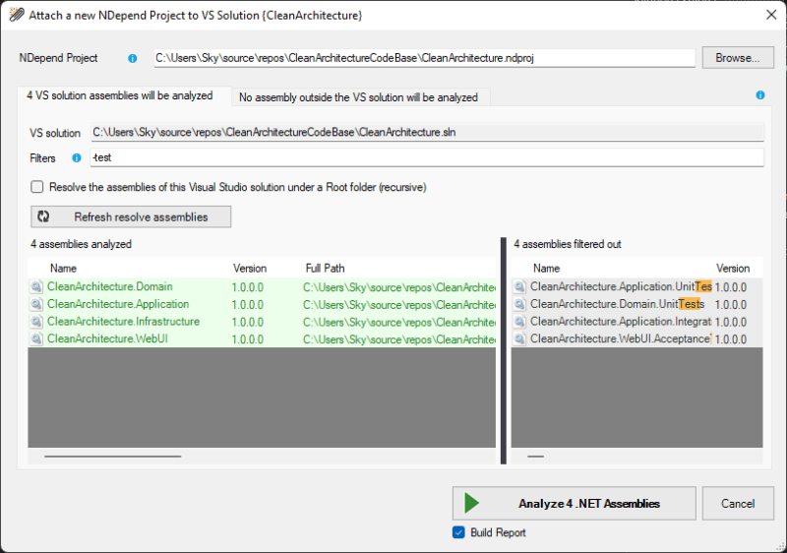Select CleanArchitecture.WebUI in analyzed list
Screen dimensions: 787x553
pos(107,338)
